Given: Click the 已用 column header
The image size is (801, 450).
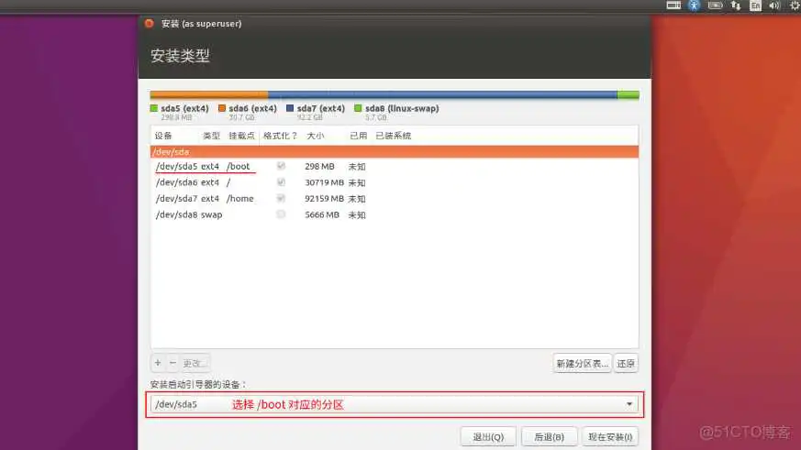Looking at the screenshot, I should click(x=358, y=136).
